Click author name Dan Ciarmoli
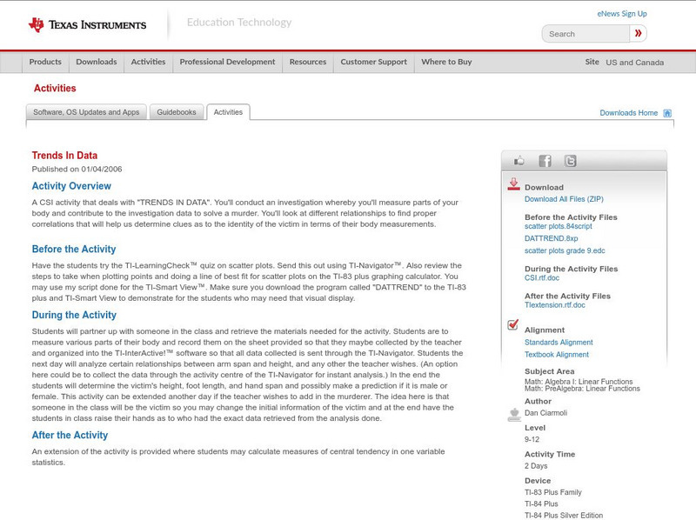Image resolution: width=696 pixels, height=520 pixels. pos(546,413)
